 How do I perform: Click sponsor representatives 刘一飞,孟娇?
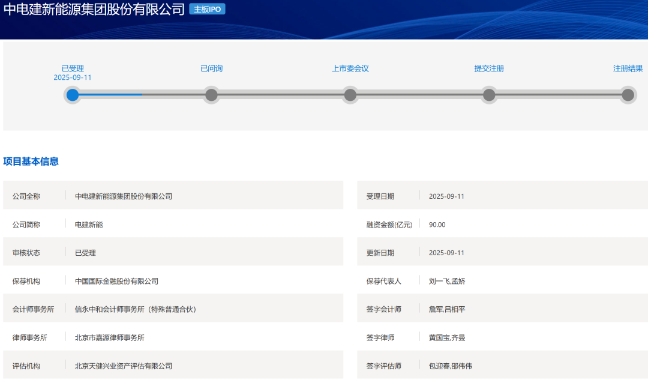tap(447, 281)
